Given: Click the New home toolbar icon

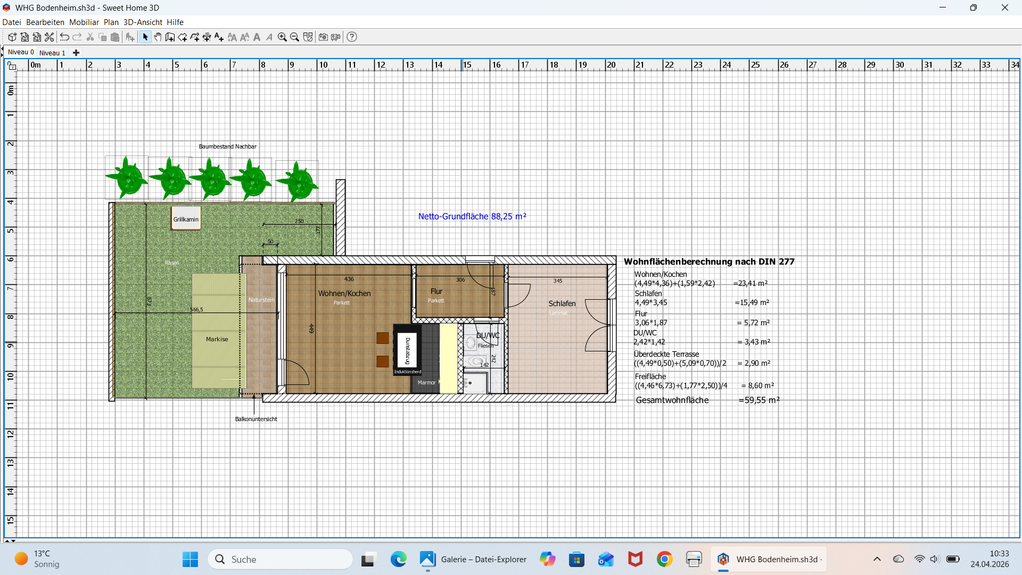Looking at the screenshot, I should [12, 37].
